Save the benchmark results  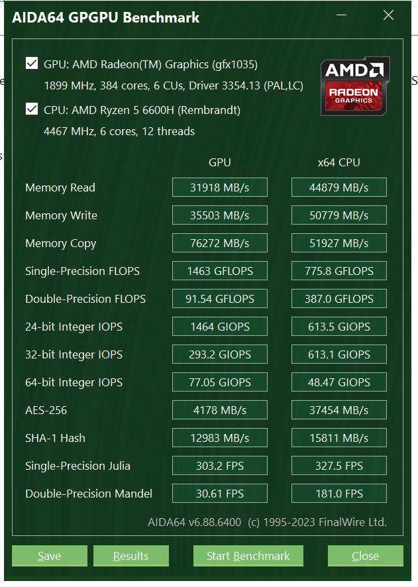click(x=50, y=556)
